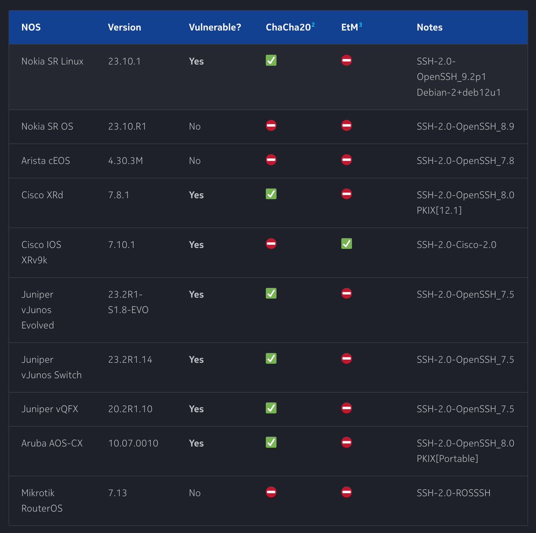
Task: Click the green ChaCha20 checkmark for Juniper vJunos Evolved
Action: click(x=271, y=294)
